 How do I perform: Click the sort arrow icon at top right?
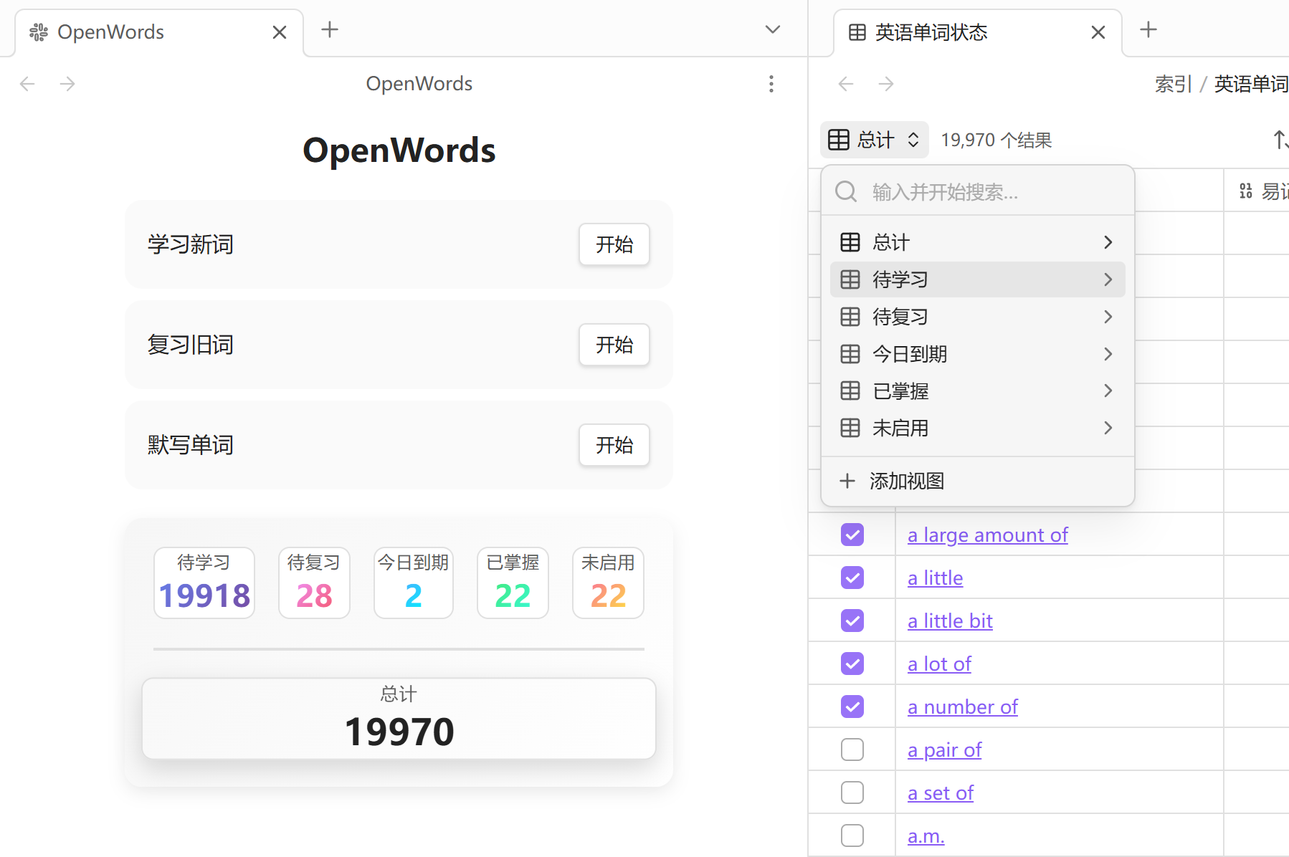tap(1280, 140)
